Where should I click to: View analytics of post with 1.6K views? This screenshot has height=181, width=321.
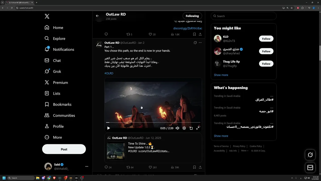pyautogui.click(x=175, y=34)
